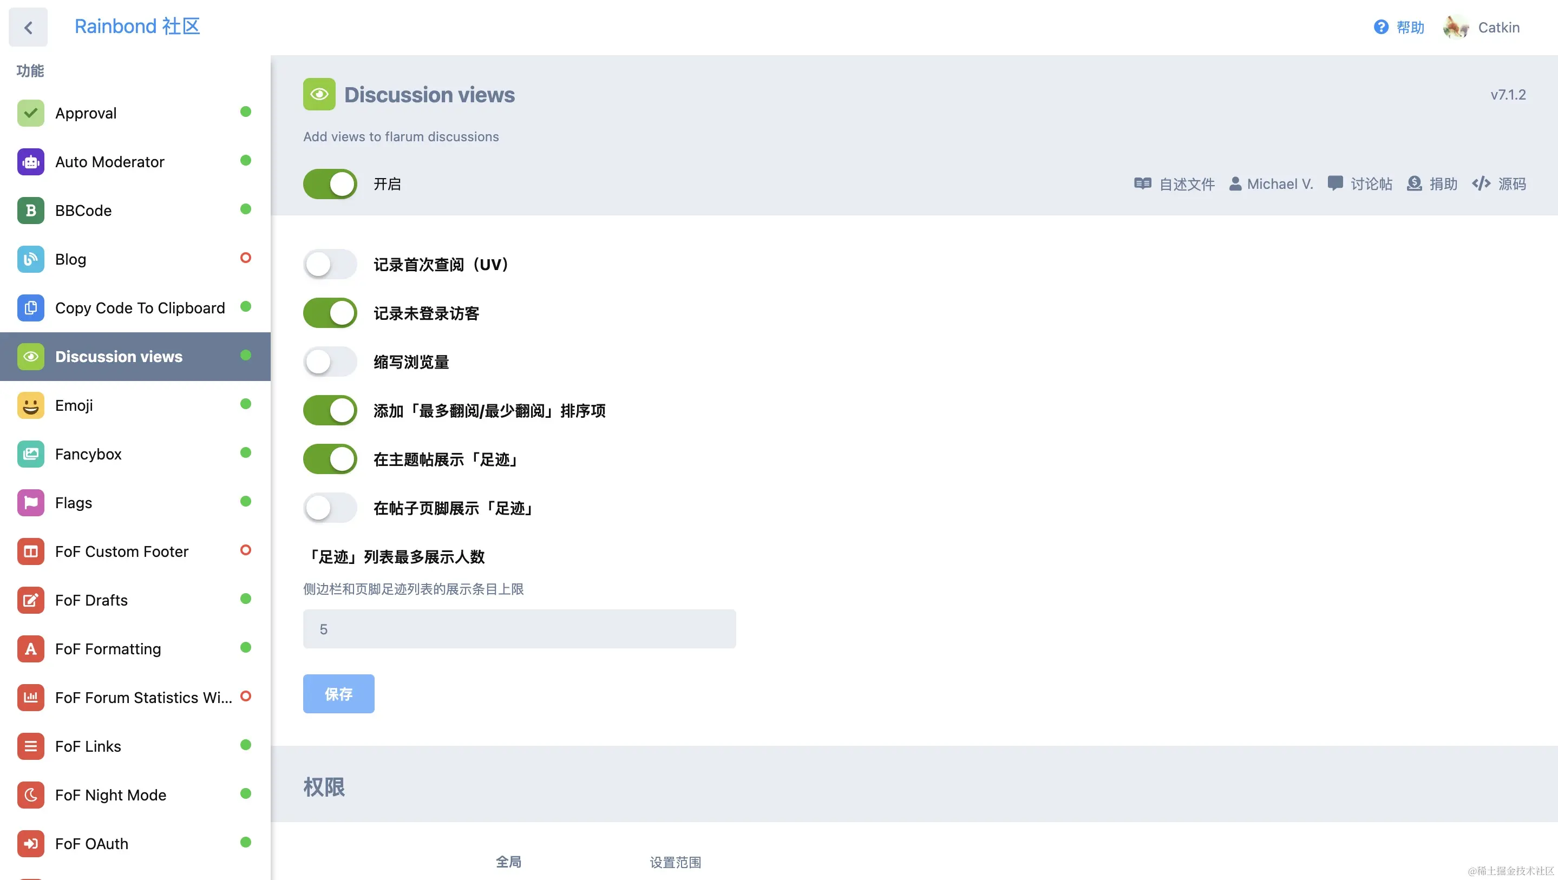This screenshot has width=1558, height=880.
Task: Click the 保存 save button
Action: click(339, 694)
